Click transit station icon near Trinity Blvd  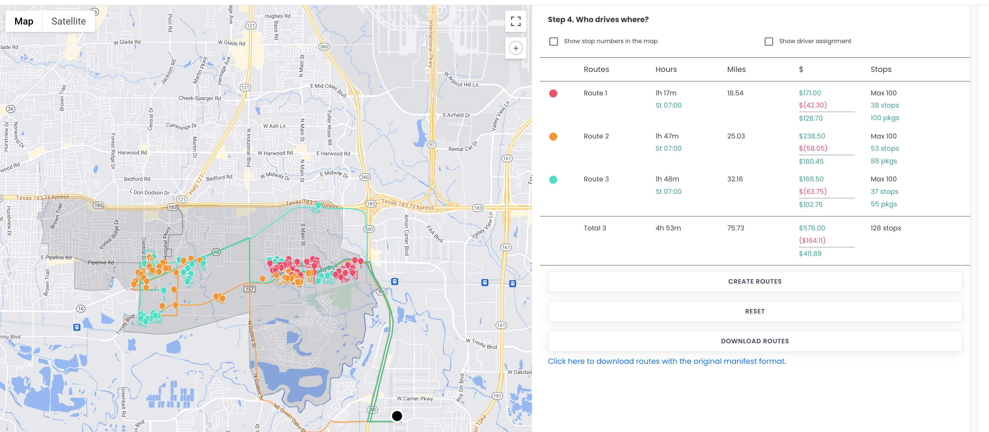77,327
